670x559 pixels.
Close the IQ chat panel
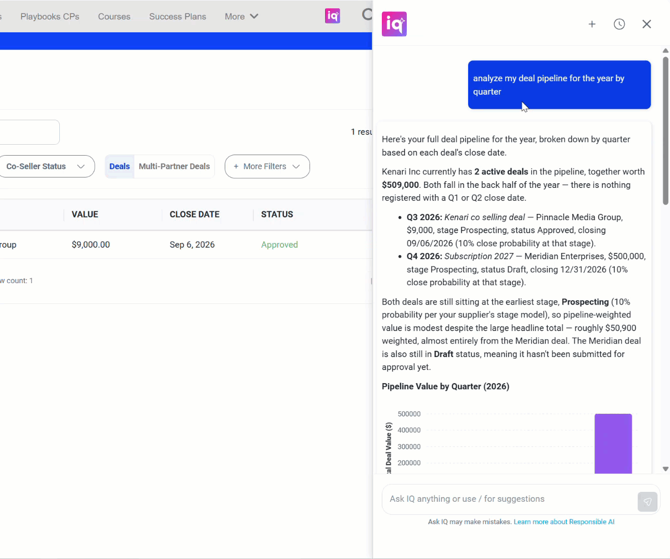coord(647,24)
